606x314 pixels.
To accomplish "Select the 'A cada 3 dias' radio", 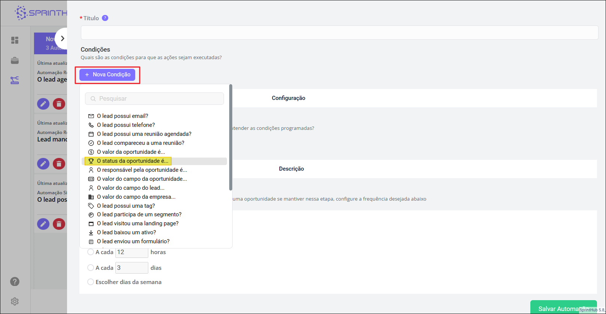I will [x=91, y=268].
